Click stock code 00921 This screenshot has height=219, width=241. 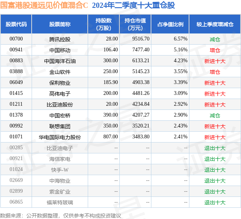pos(16,158)
